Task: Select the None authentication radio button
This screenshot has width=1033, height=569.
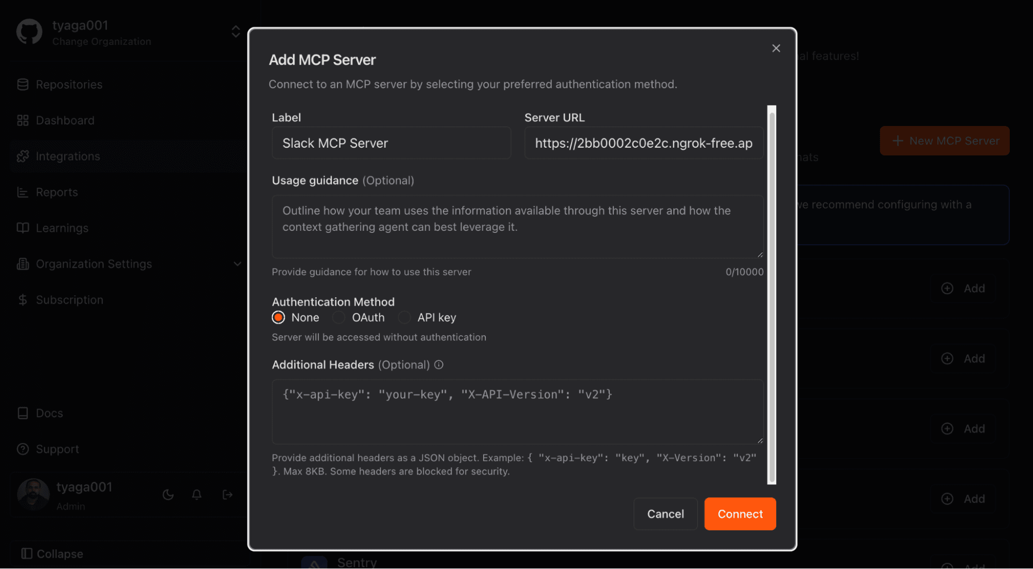Action: click(x=279, y=318)
